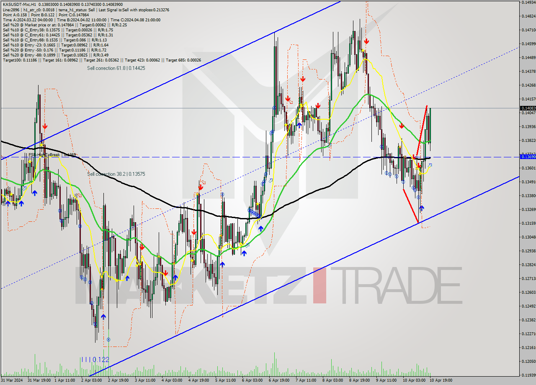Viewport: 536px width, 385px height.
Task: Click the '1 Apr 11:00' time axis label
Action: point(66,380)
